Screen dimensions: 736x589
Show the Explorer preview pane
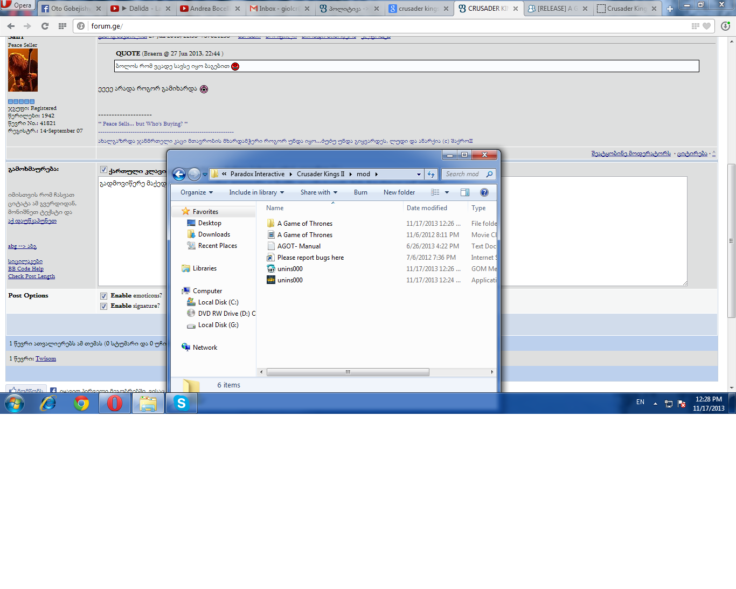[x=465, y=192]
